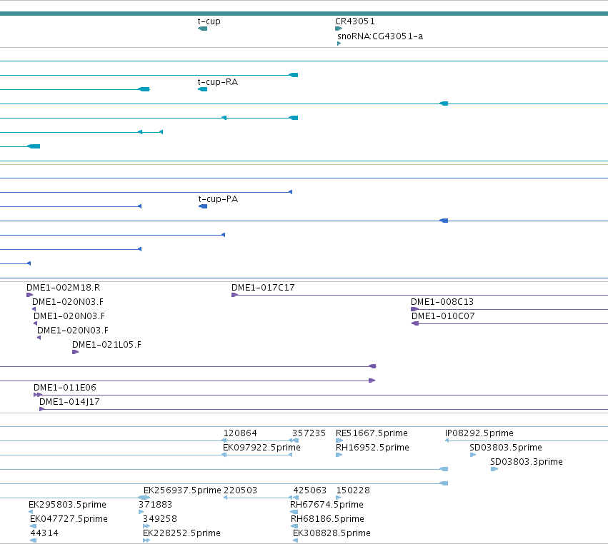The height and width of the screenshot is (544, 608).
Task: Click EK097922.5prime label
Action: click(x=261, y=448)
